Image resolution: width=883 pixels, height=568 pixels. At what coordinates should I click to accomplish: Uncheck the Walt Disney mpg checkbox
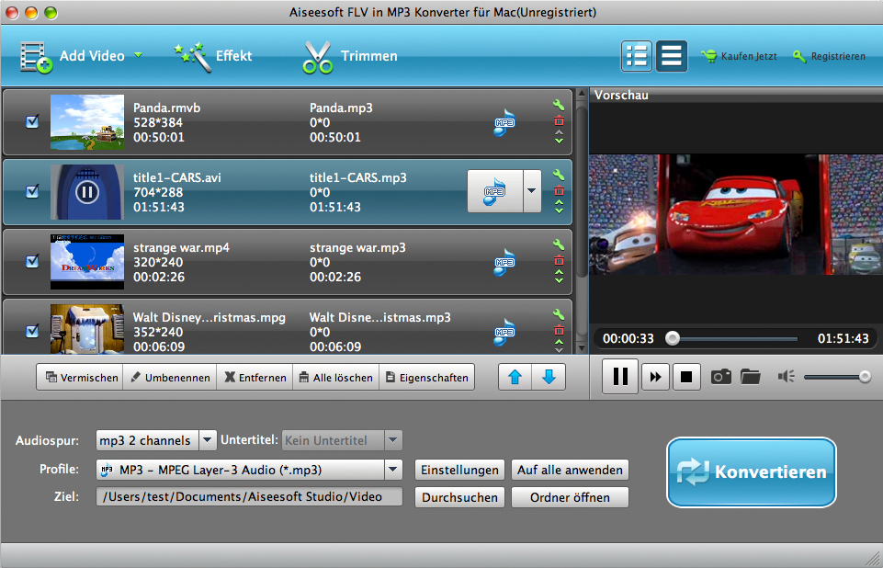pyautogui.click(x=33, y=331)
